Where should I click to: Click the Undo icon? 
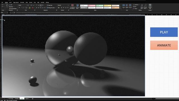(x=3, y=5)
